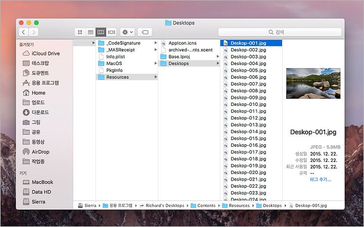The width and height of the screenshot is (364, 227).
Task: Select Deskop-017.jpg
Action: coord(251,152)
